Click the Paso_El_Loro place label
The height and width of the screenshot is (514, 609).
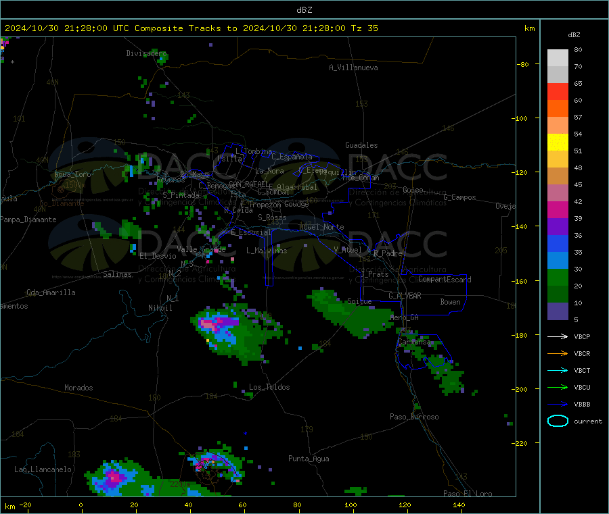click(468, 494)
